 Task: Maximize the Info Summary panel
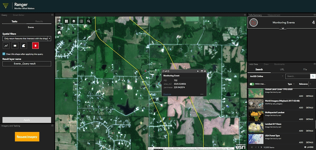(x=315, y=15)
